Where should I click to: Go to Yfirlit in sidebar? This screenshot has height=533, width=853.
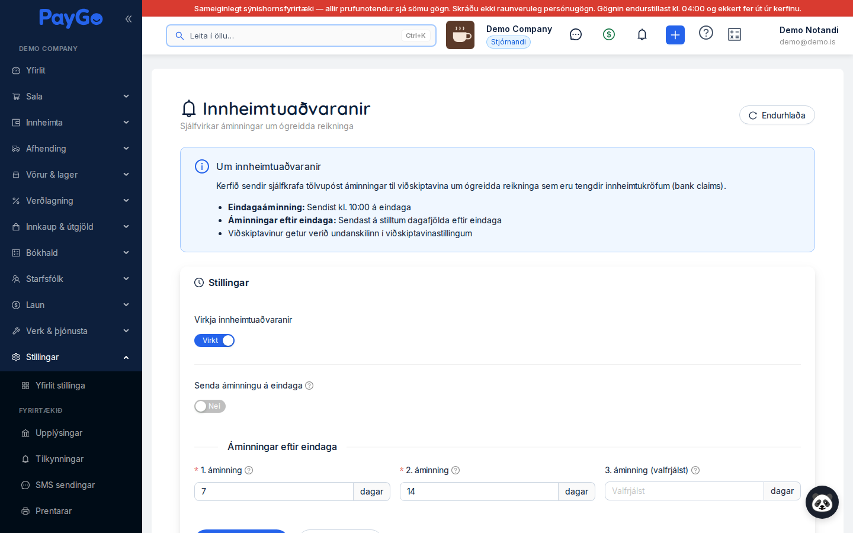(x=71, y=70)
